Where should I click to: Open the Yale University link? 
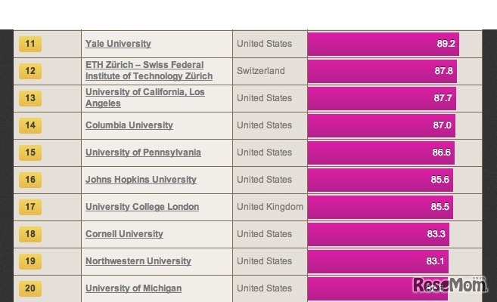[118, 44]
